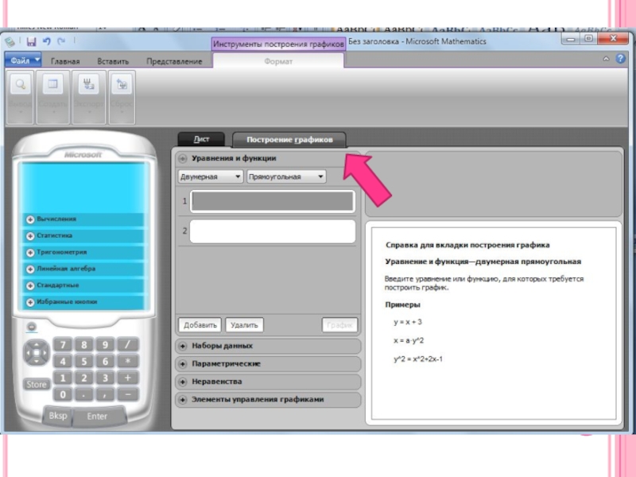Open the Представление ribbon tab
636x477 pixels.
[174, 61]
